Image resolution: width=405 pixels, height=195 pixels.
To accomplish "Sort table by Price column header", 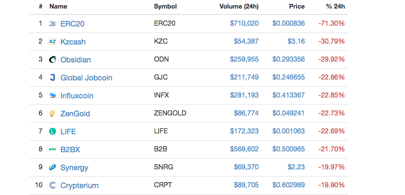I will [296, 6].
